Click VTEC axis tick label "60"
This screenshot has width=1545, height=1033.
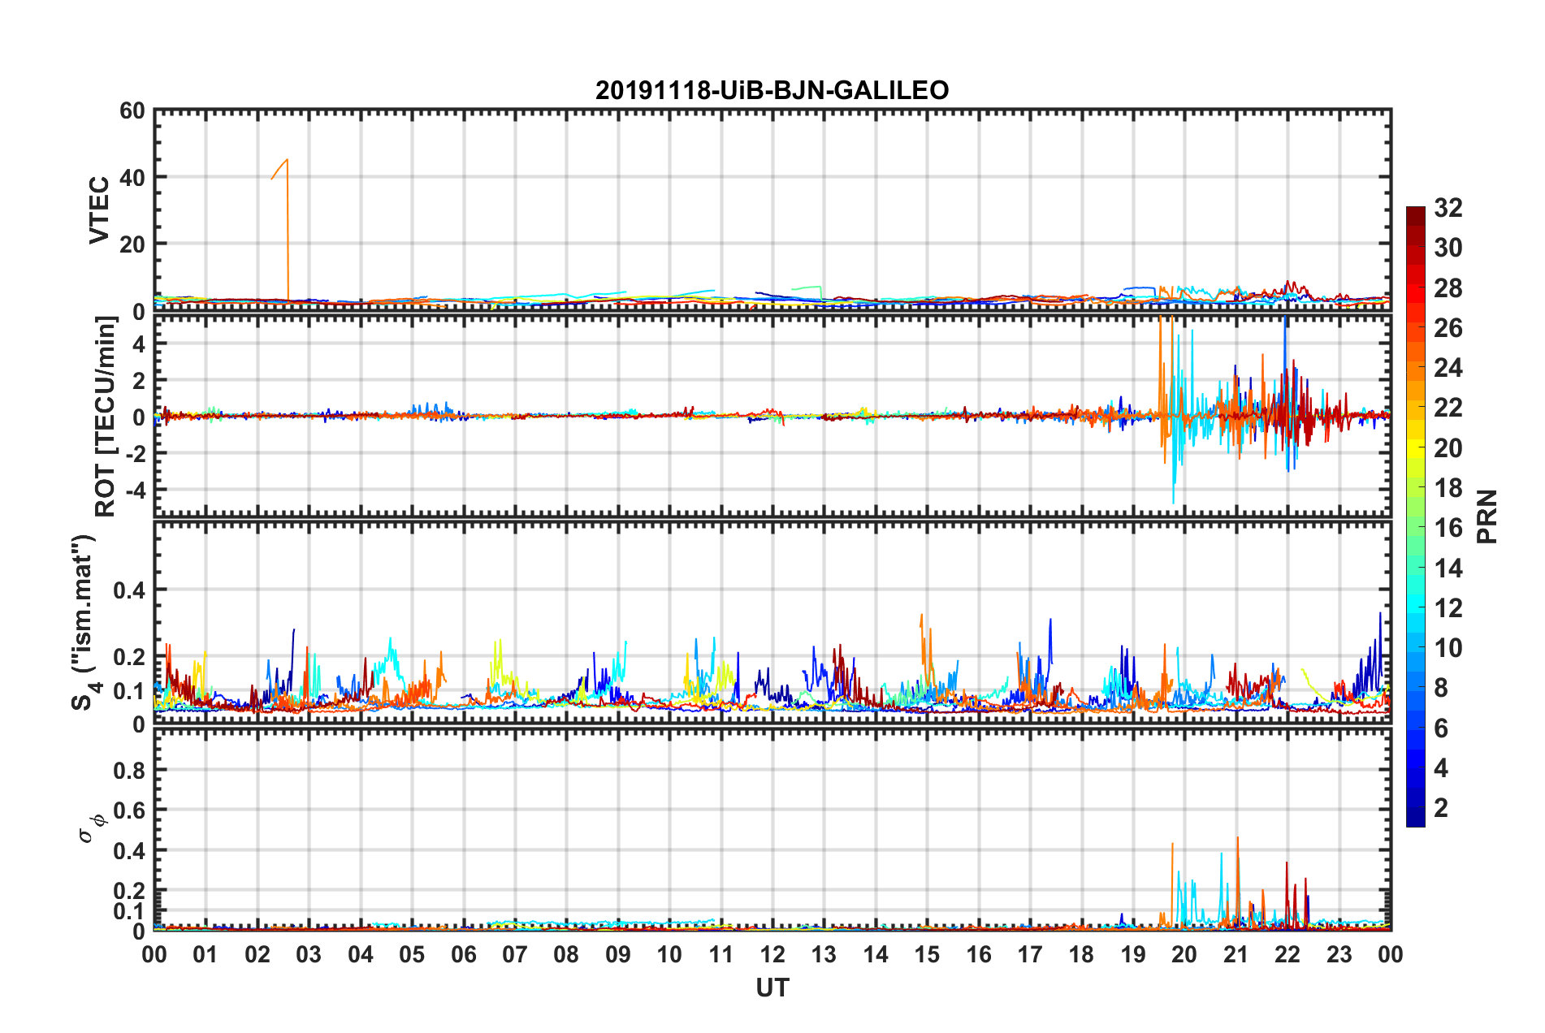pyautogui.click(x=132, y=110)
